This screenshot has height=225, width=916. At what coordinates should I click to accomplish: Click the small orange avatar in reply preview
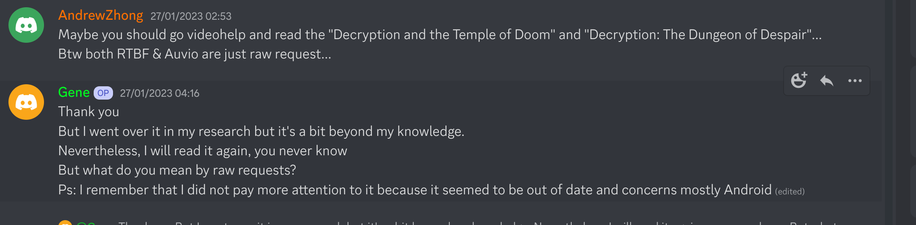65,223
